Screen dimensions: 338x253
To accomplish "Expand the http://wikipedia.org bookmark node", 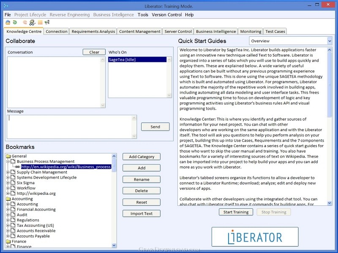I will point(8,193).
